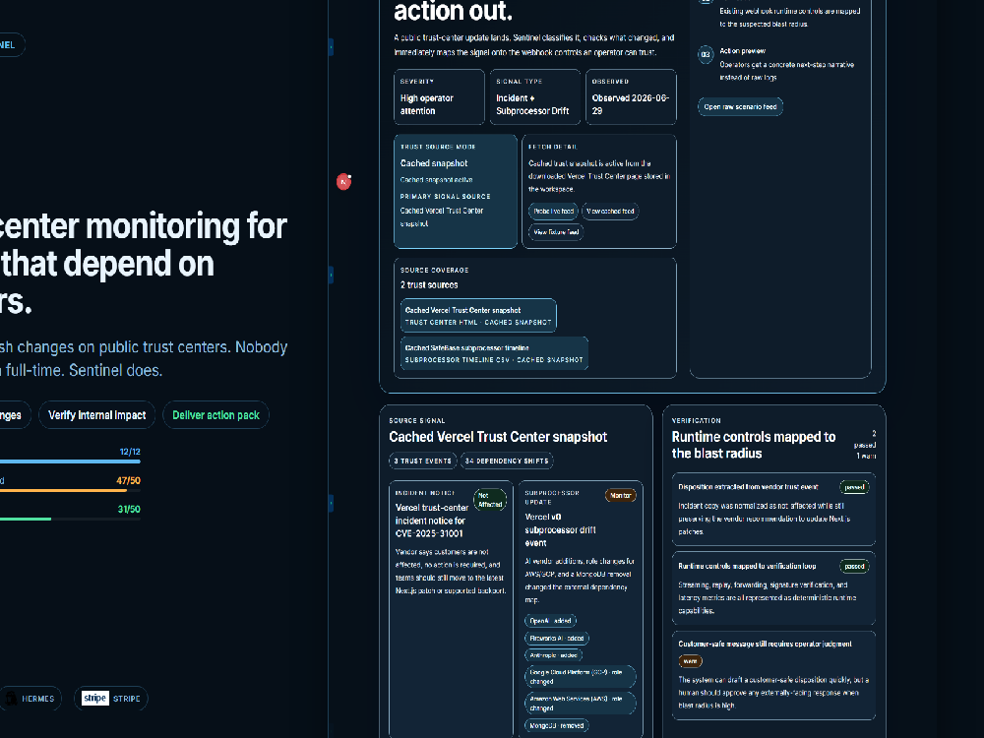Click 'Runtime controls mapped to the blast radius' heading
The height and width of the screenshot is (738, 984).
tap(754, 445)
